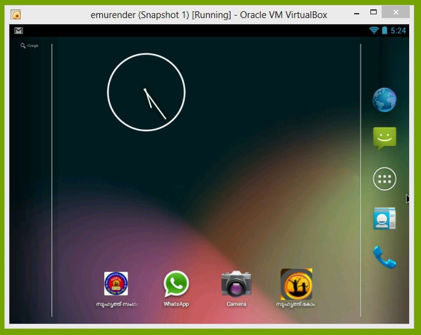The image size is (421, 335).
Task: Open the Contacts app icon
Action: [x=385, y=218]
